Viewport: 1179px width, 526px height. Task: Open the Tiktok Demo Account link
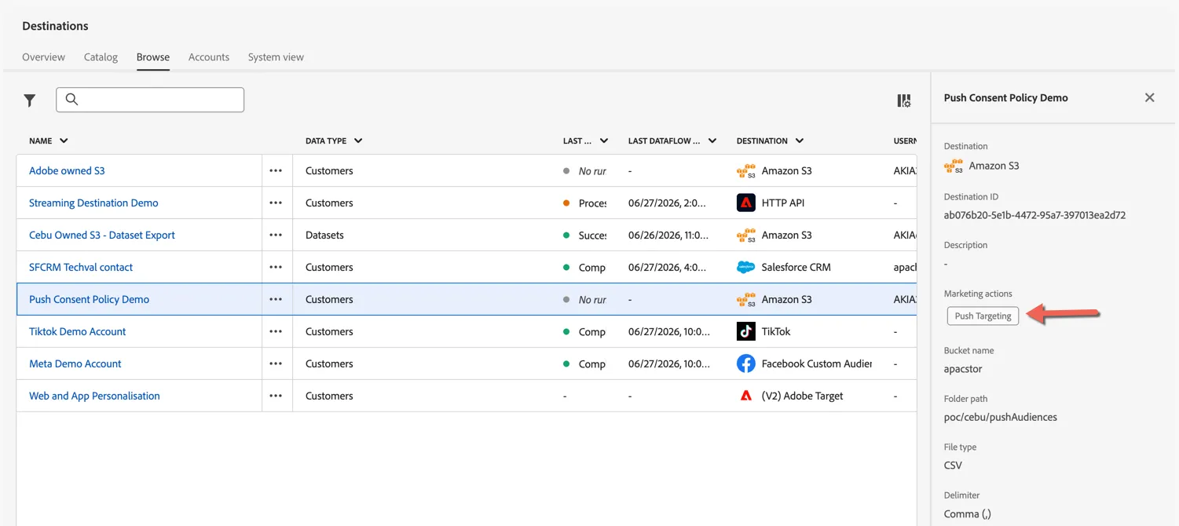(78, 331)
